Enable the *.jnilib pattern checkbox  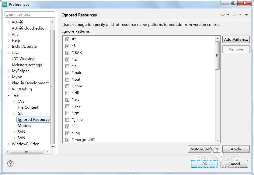(x=68, y=120)
